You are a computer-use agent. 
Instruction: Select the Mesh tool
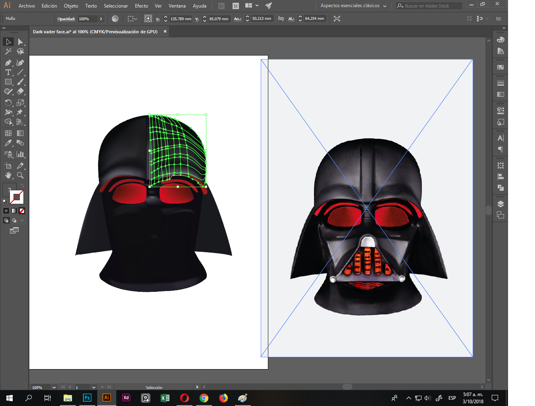[8, 133]
